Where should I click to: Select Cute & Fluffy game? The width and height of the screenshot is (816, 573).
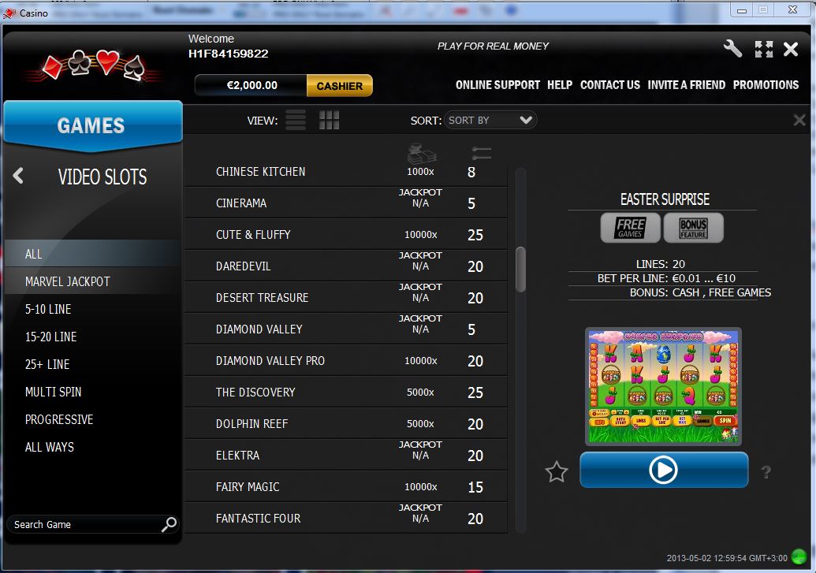[346, 234]
